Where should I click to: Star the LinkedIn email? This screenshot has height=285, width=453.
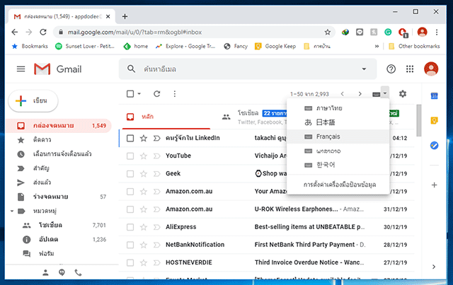point(143,139)
